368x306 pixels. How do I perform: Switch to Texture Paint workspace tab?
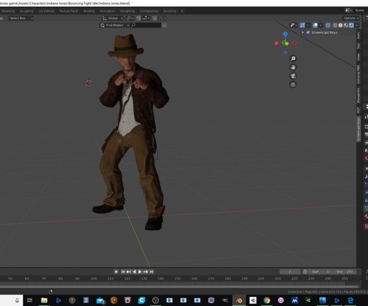click(x=69, y=11)
